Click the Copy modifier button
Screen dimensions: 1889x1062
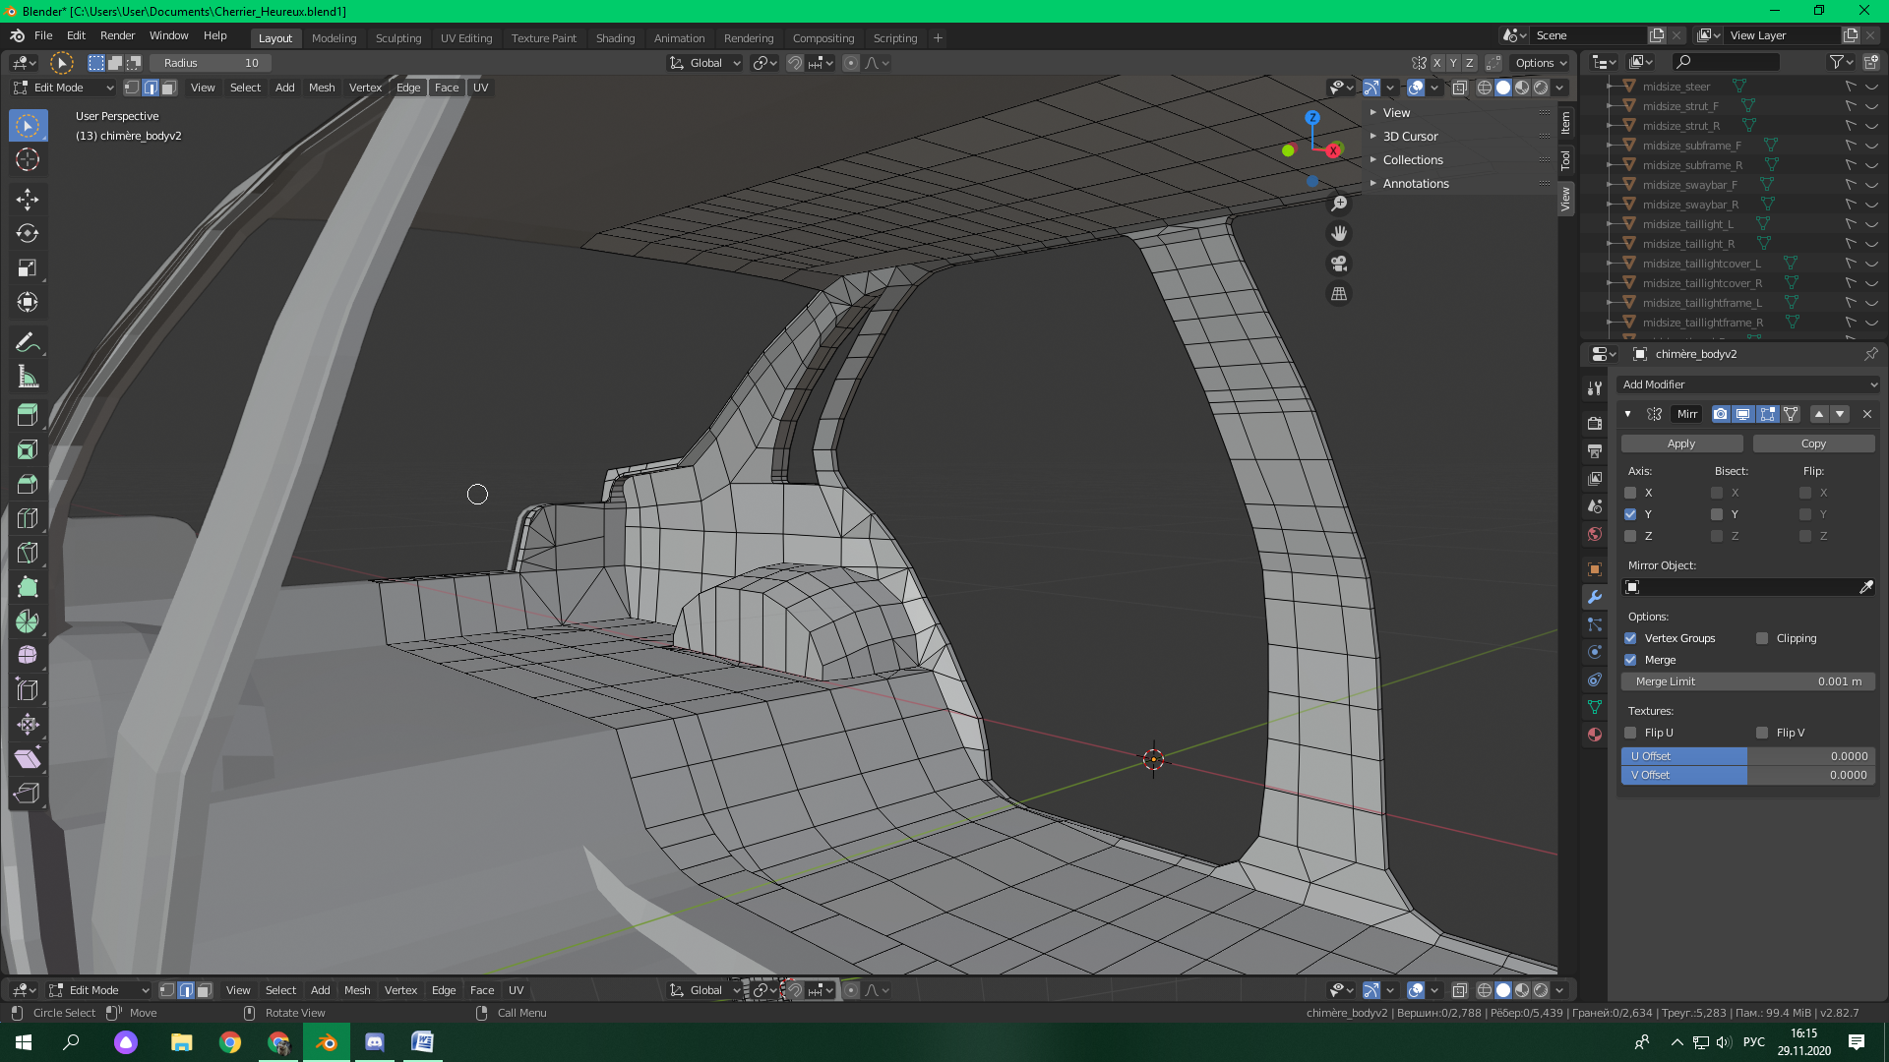(x=1812, y=443)
